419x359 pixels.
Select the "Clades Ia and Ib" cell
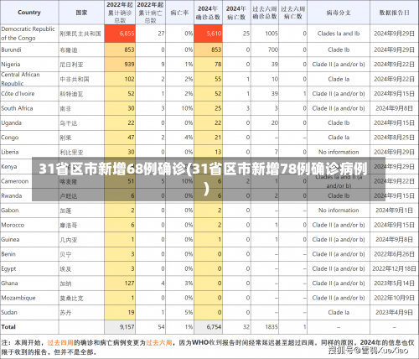coord(339,34)
